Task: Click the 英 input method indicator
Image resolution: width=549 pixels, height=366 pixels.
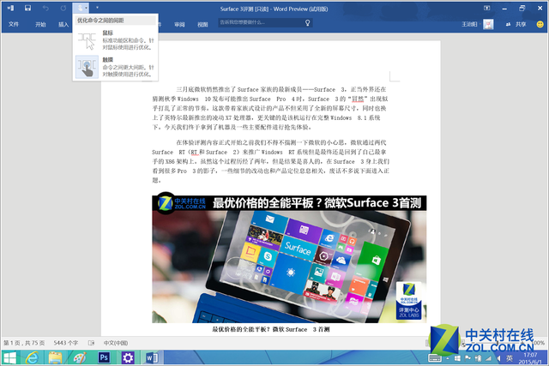Action: (510, 358)
